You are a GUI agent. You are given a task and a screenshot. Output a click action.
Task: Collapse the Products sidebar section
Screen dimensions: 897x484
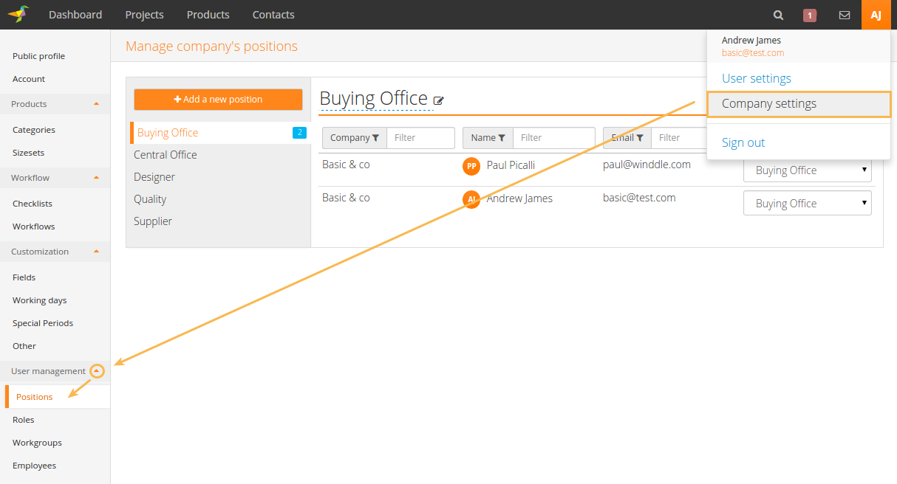coord(96,104)
